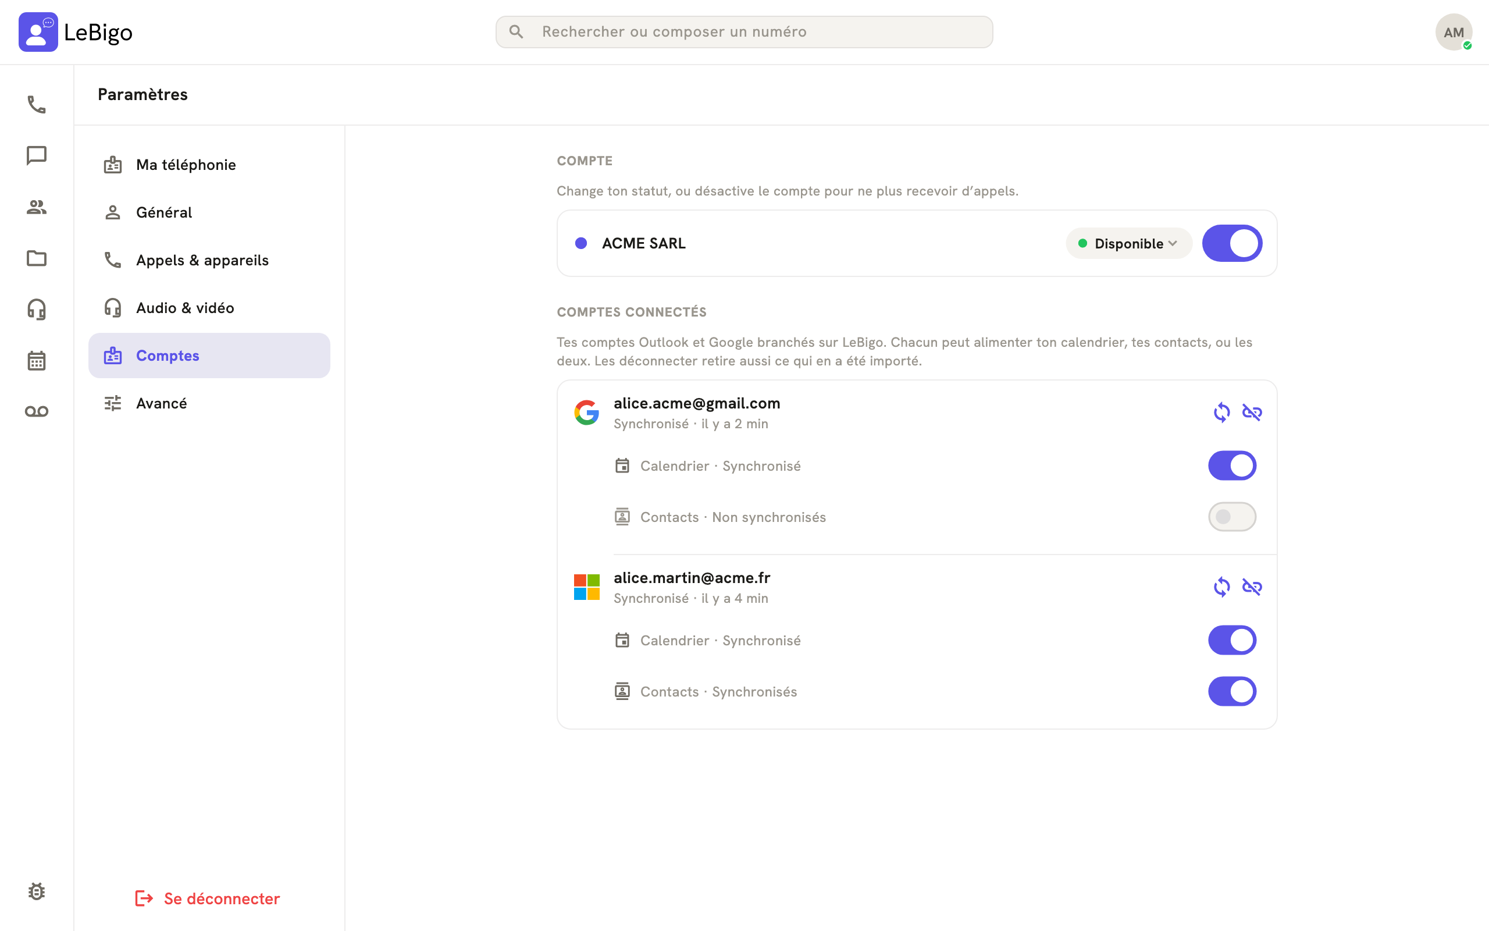Click the ACME SARL purple color dot
Screen dimensions: 1489x931
coord(581,243)
